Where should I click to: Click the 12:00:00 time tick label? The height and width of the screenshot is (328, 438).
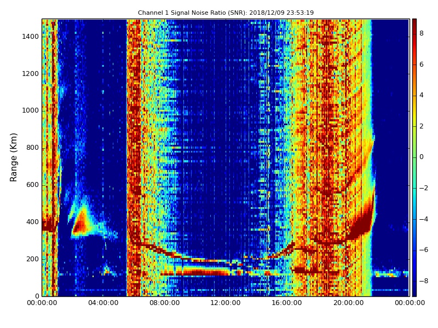226,303
